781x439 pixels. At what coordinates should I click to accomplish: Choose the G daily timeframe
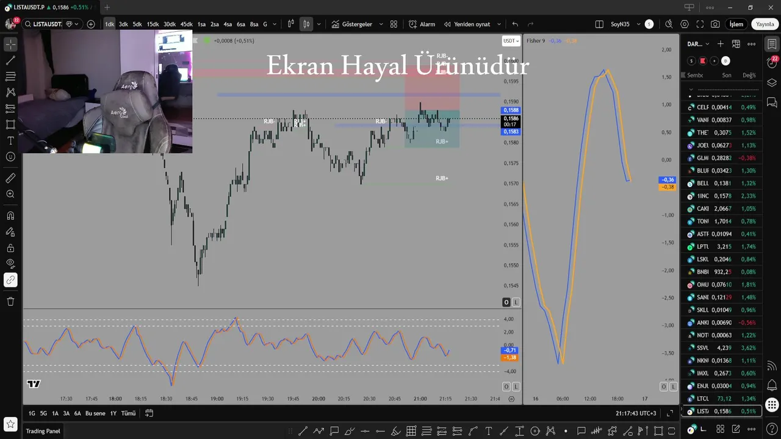pyautogui.click(x=265, y=24)
